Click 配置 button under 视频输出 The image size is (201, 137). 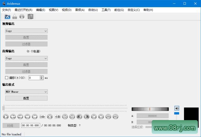26,38
